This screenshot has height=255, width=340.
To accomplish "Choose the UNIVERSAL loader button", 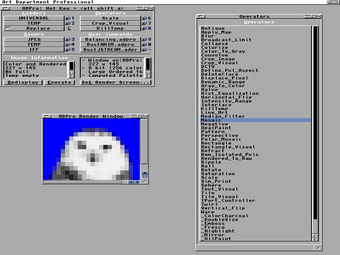I will [x=34, y=18].
